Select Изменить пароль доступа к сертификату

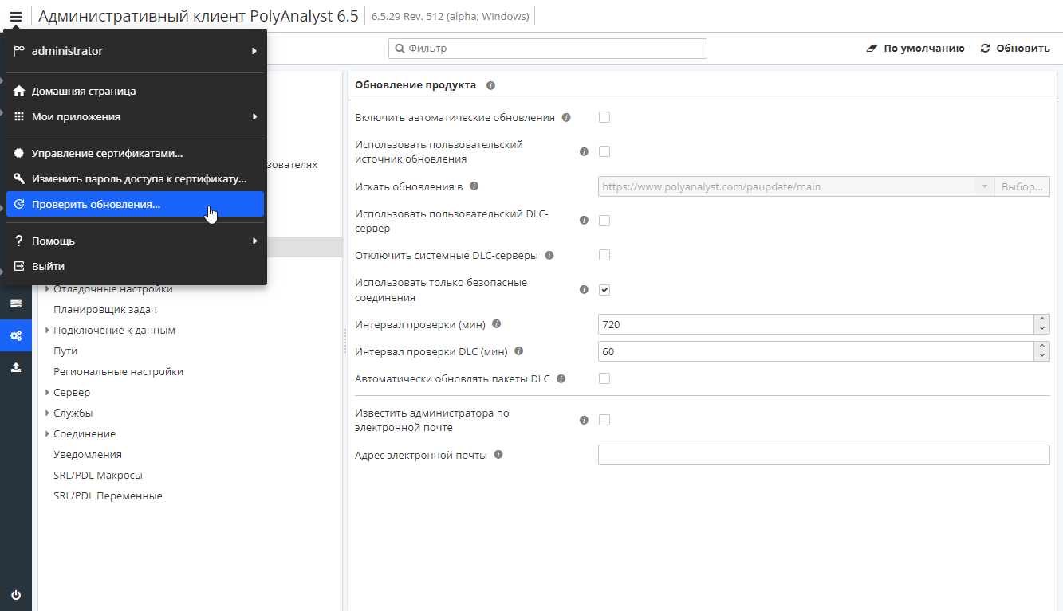135,178
